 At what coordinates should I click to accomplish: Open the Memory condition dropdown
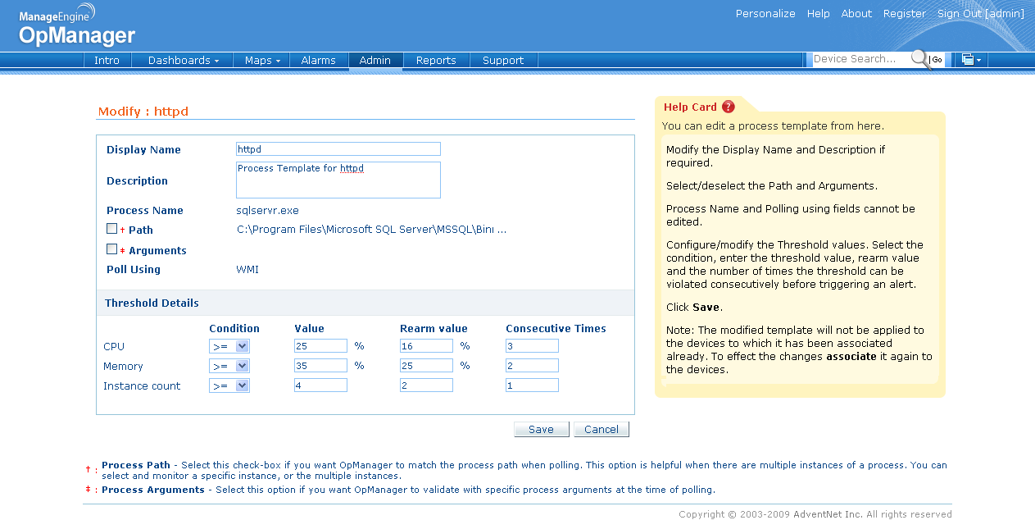pyautogui.click(x=229, y=366)
